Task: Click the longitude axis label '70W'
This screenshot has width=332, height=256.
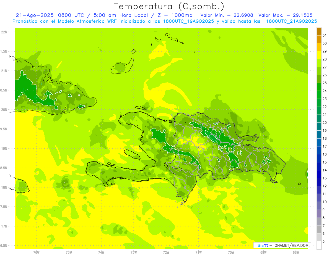Action: (231, 252)
